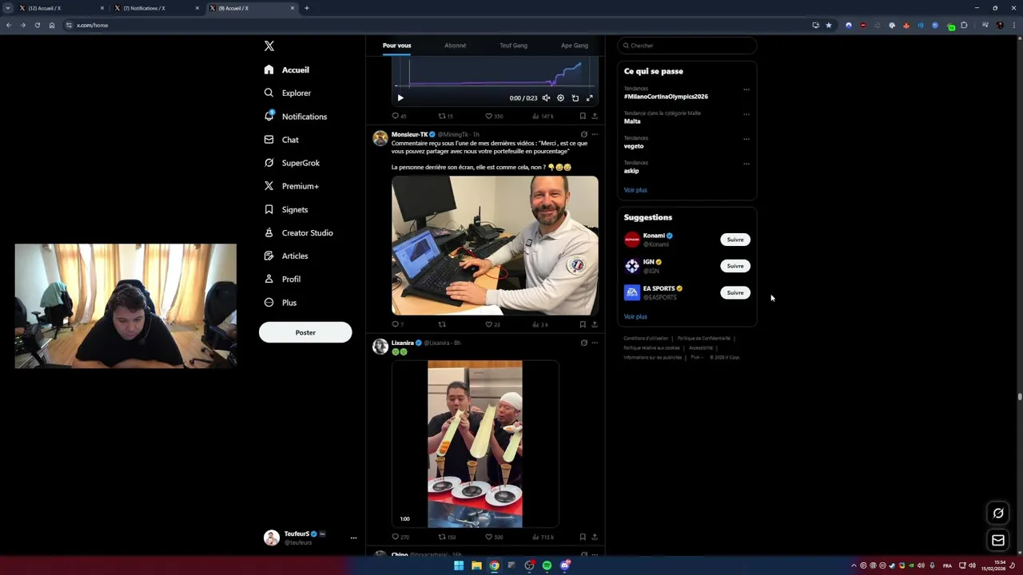1023x575 pixels.
Task: Reply to the Monsieur-TK post
Action: (397, 324)
